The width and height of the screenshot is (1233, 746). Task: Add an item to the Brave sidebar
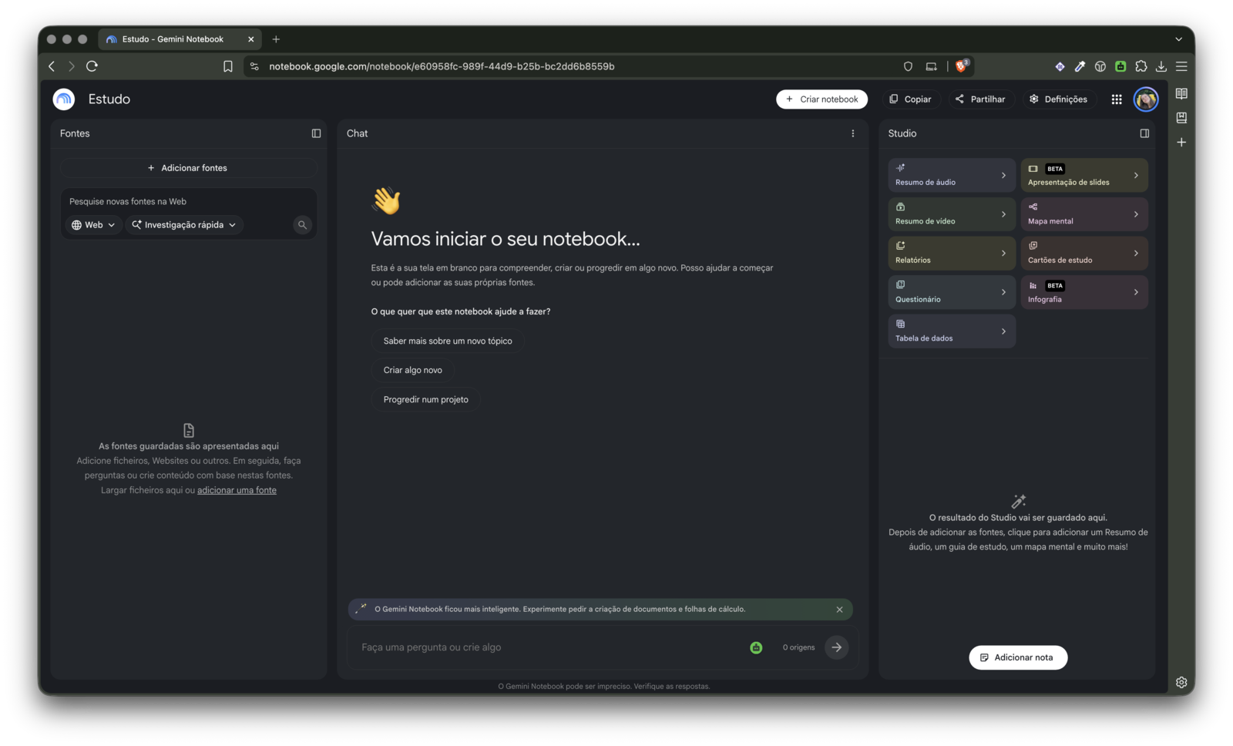1181,143
